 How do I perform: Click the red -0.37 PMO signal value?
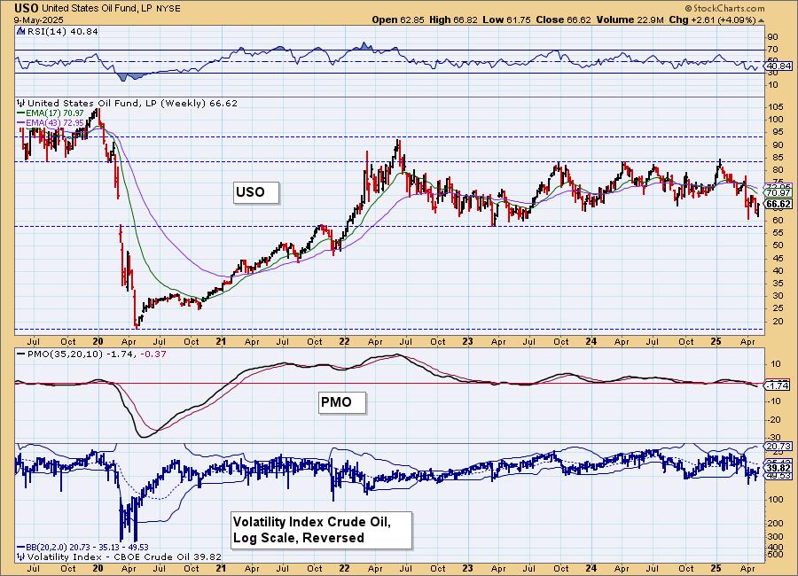tap(153, 354)
